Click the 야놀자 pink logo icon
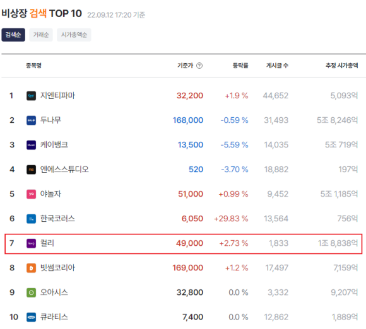 point(31,194)
